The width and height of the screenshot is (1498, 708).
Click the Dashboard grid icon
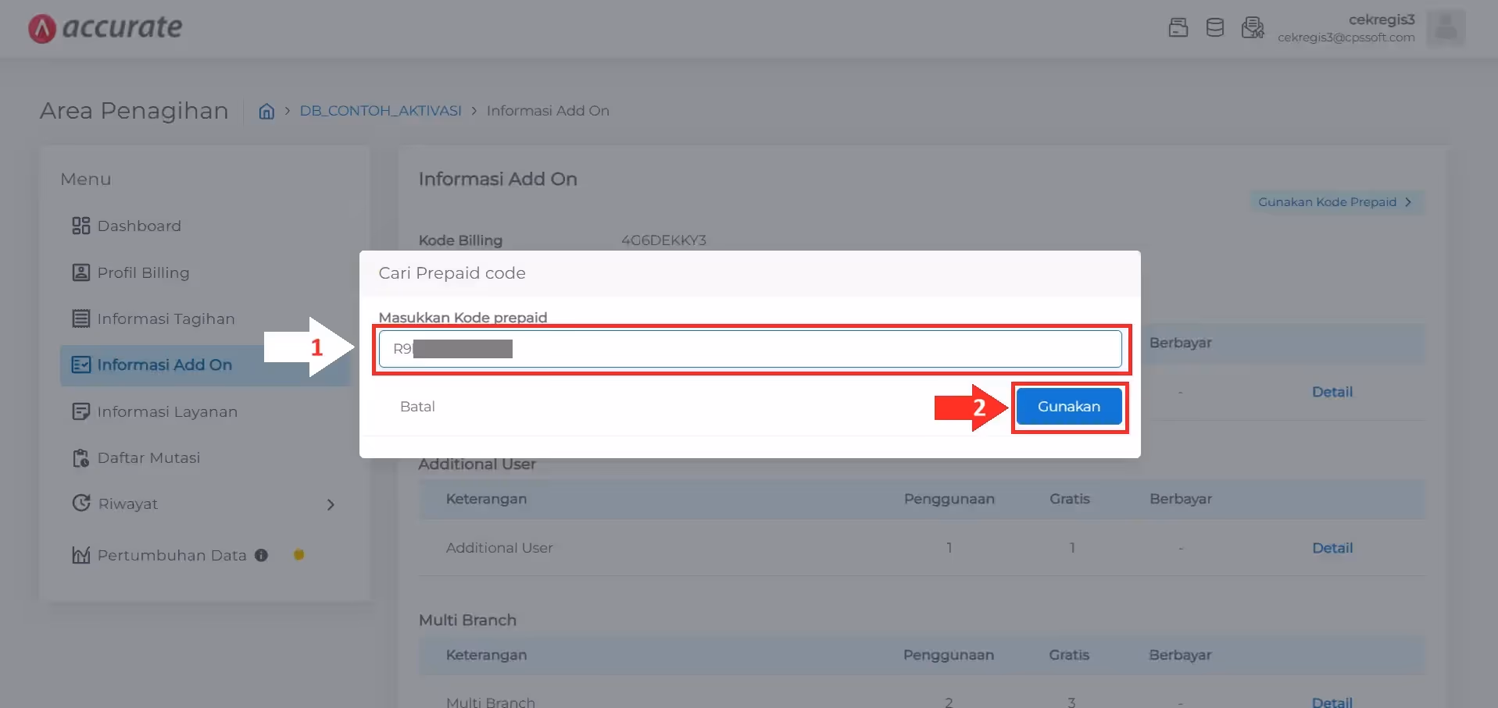tap(80, 226)
